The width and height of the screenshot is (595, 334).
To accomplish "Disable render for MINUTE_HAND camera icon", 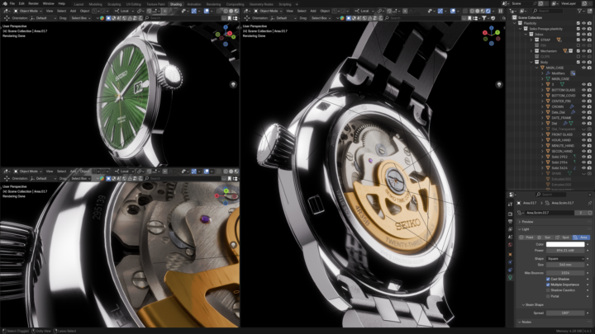I will click(x=589, y=146).
